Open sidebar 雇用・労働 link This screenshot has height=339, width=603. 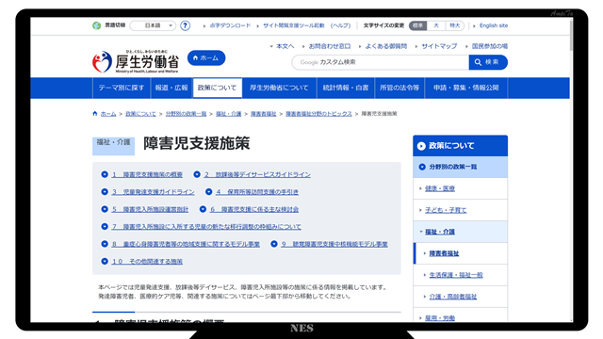tap(440, 318)
